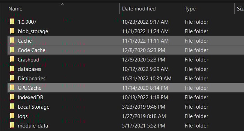
Task: Select the Dictionaries folder icon
Action: coord(12,78)
